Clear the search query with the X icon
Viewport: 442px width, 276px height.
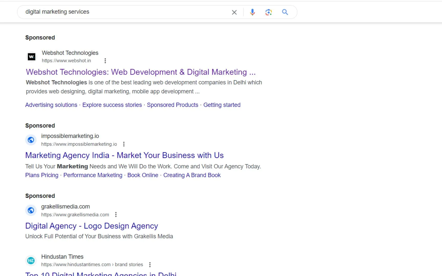(234, 12)
